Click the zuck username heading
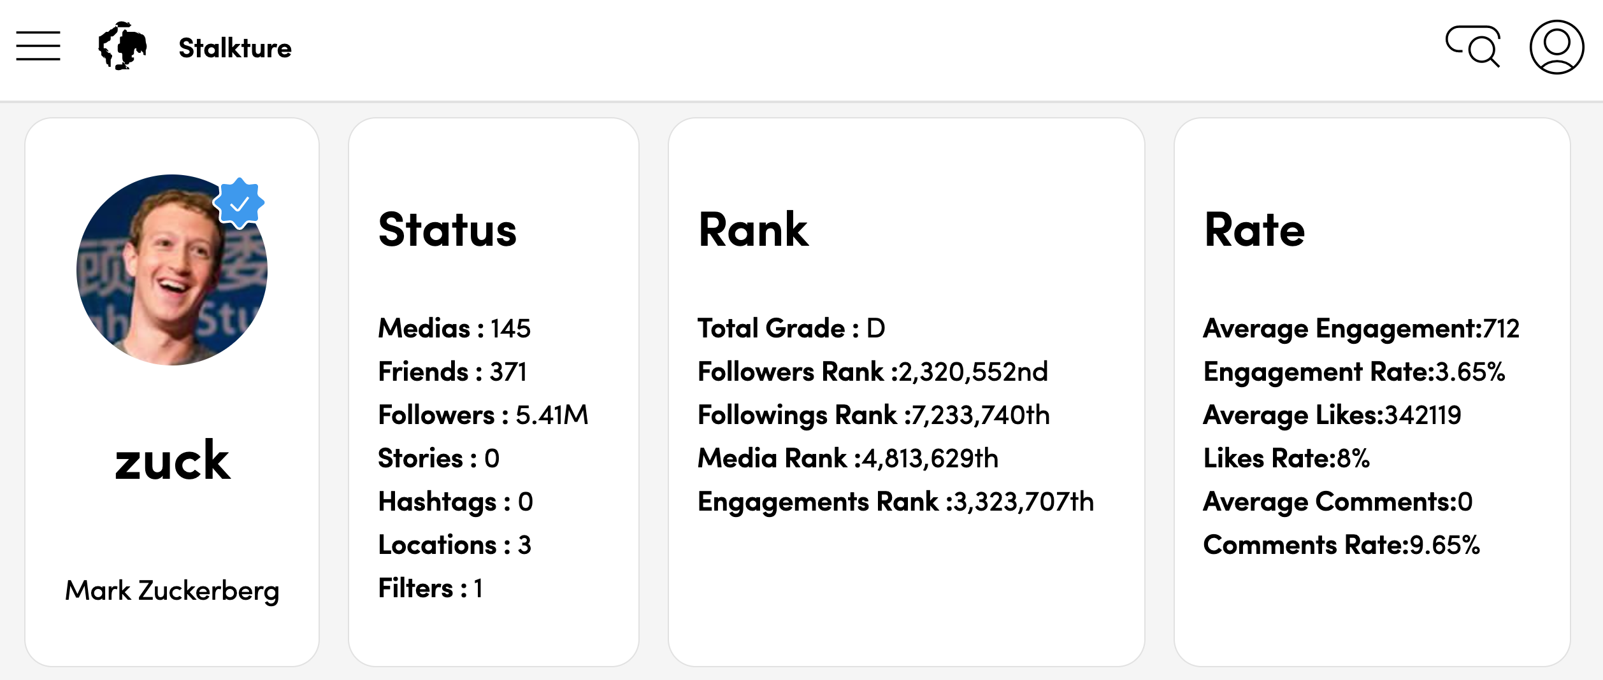The image size is (1603, 680). tap(172, 460)
